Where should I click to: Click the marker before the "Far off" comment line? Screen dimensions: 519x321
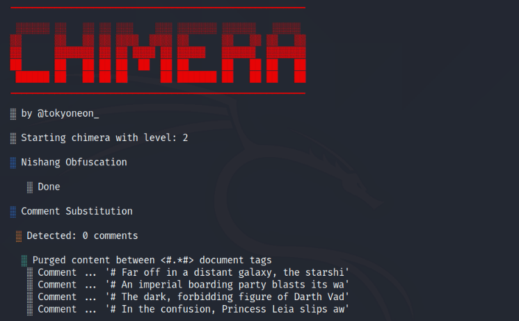pos(30,272)
